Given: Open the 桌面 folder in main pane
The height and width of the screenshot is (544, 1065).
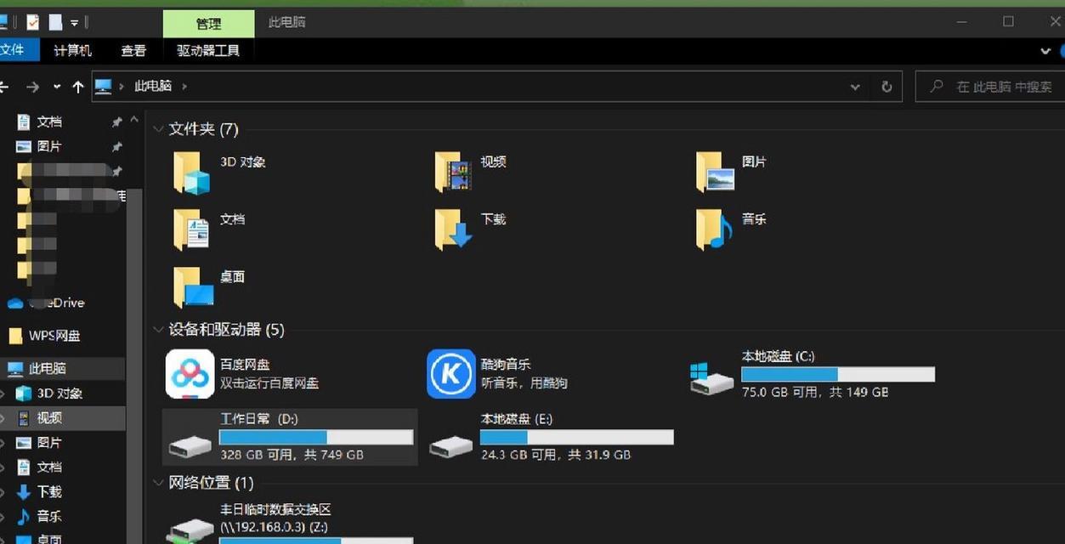Looking at the screenshot, I should 192,287.
